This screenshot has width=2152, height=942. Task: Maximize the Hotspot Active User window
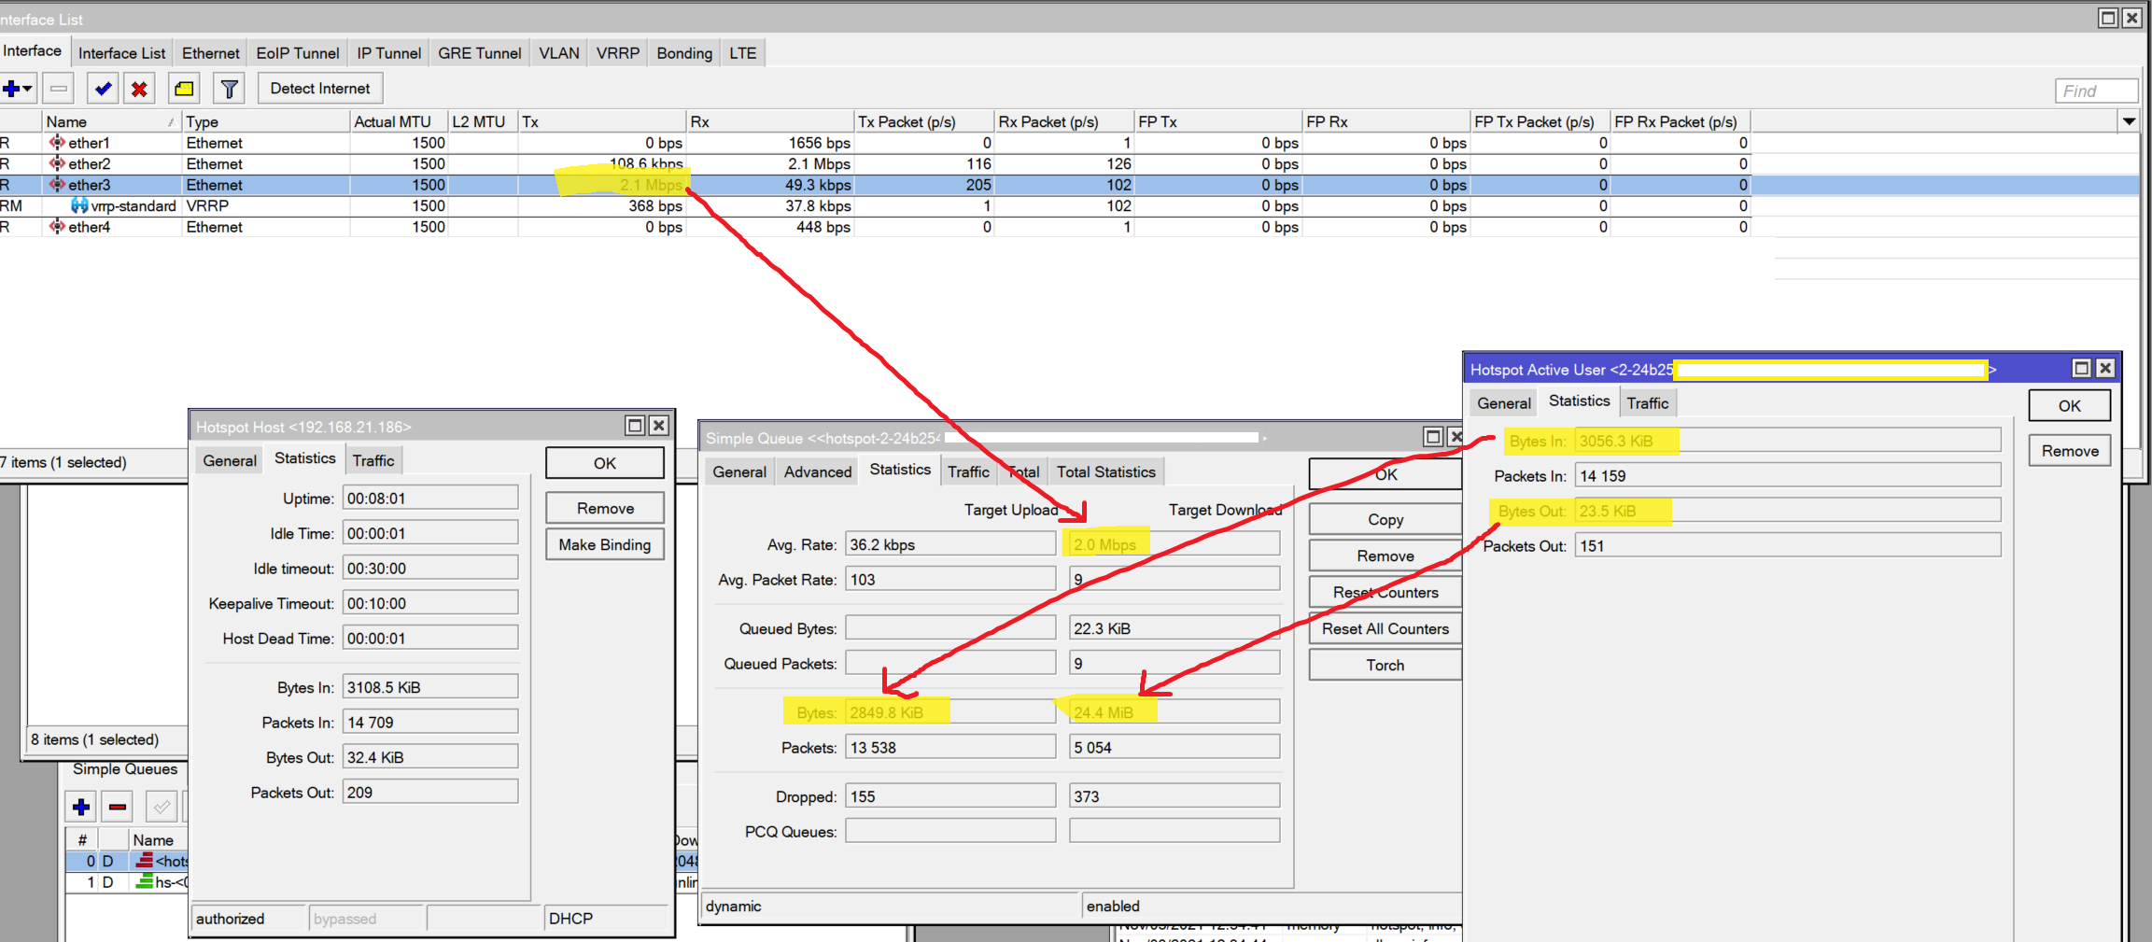click(x=2082, y=369)
